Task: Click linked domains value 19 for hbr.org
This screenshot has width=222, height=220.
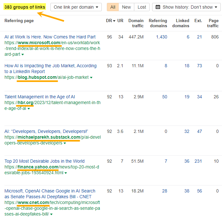Action: tap(187, 97)
